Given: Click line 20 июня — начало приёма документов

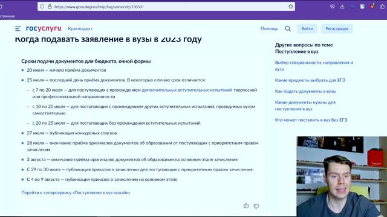Looking at the screenshot, I should pyautogui.click(x=67, y=70).
